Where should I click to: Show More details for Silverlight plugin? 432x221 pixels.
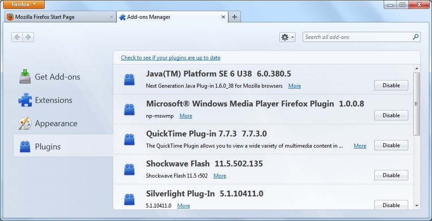(x=184, y=206)
